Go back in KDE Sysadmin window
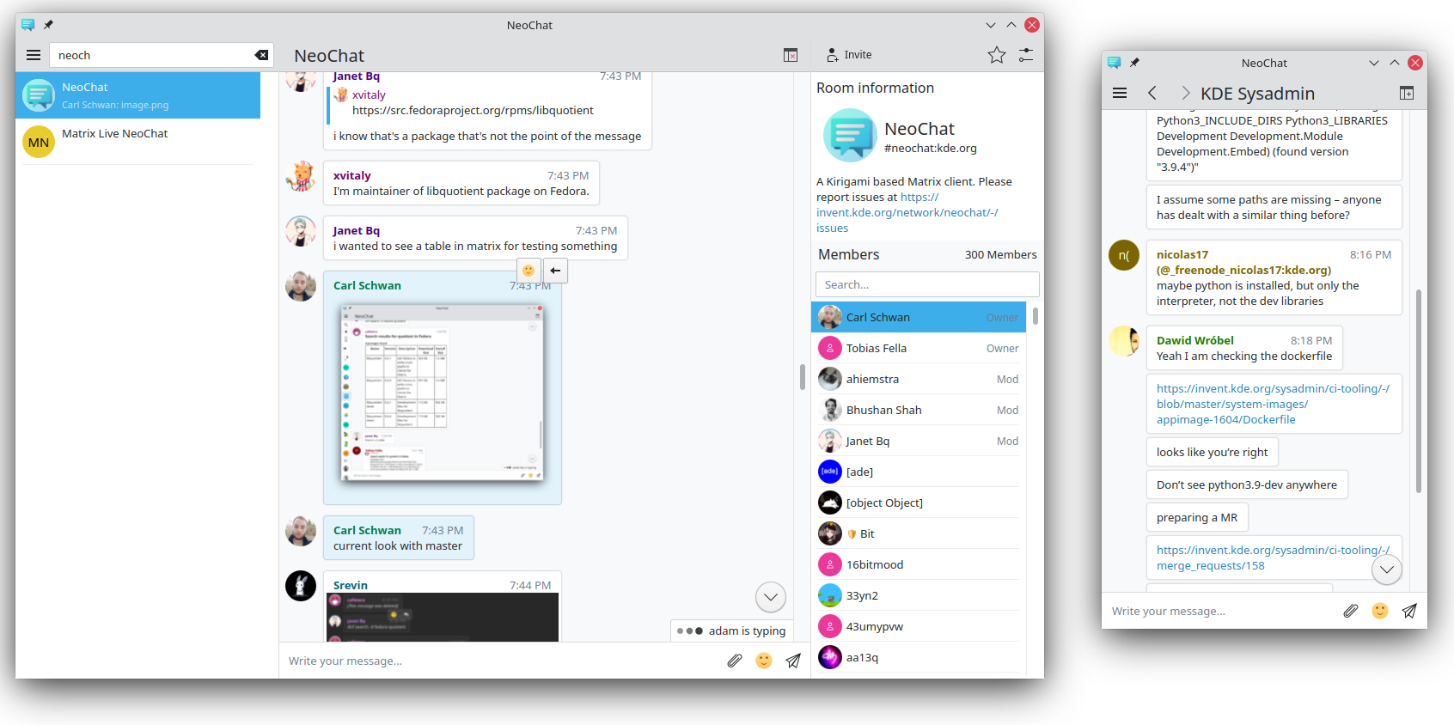 coord(1152,93)
